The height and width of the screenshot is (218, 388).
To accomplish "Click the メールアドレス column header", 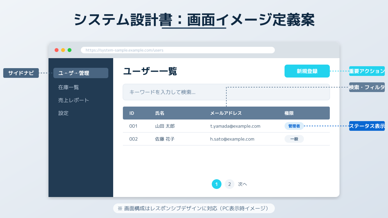I will 226,113.
